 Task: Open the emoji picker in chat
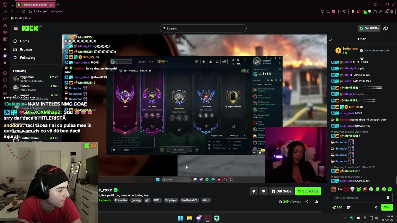point(388,198)
